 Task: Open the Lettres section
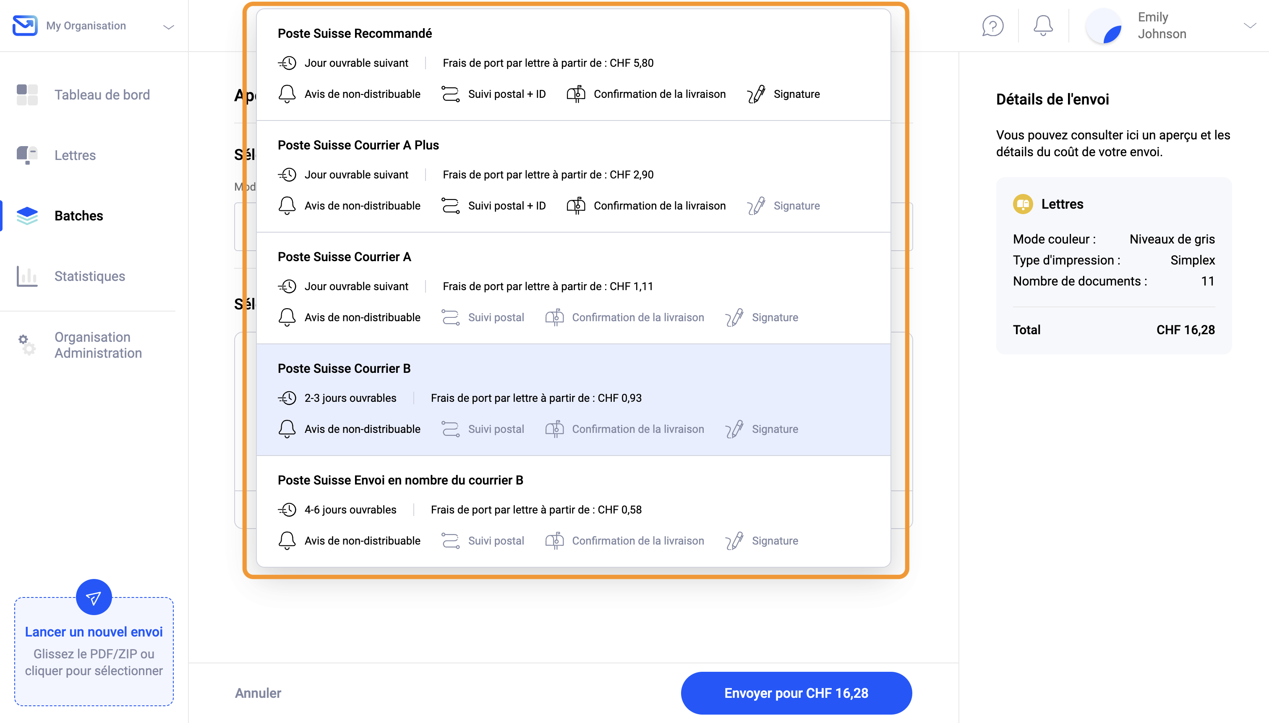(75, 155)
